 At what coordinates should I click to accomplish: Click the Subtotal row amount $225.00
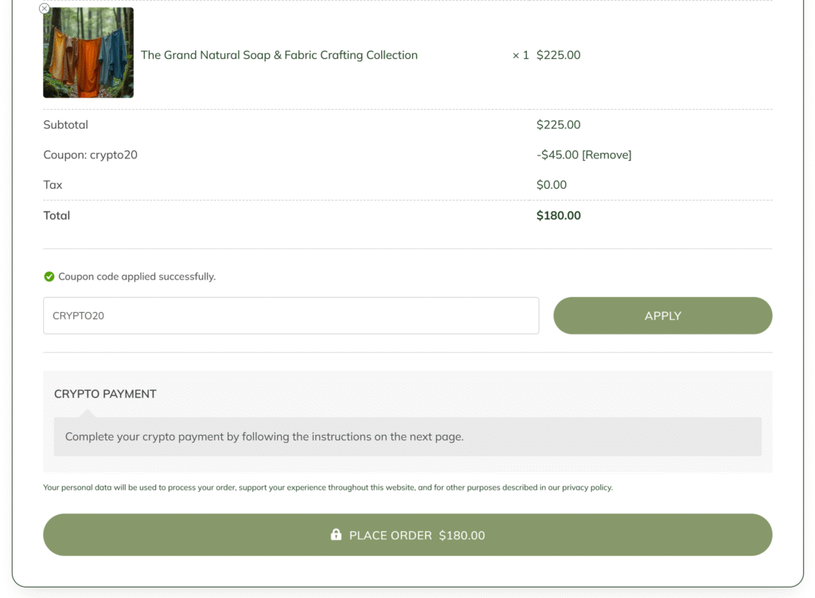[558, 125]
